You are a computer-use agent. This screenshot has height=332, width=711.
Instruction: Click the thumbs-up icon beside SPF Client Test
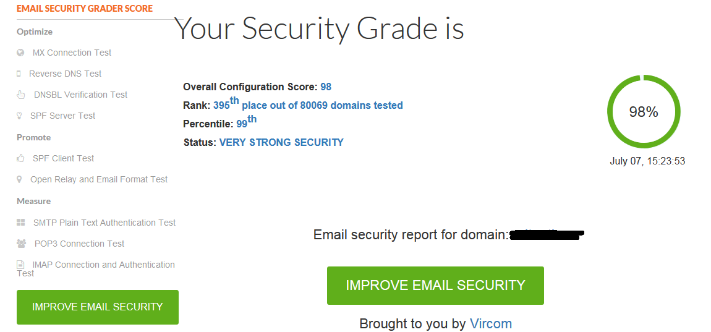[x=20, y=159]
